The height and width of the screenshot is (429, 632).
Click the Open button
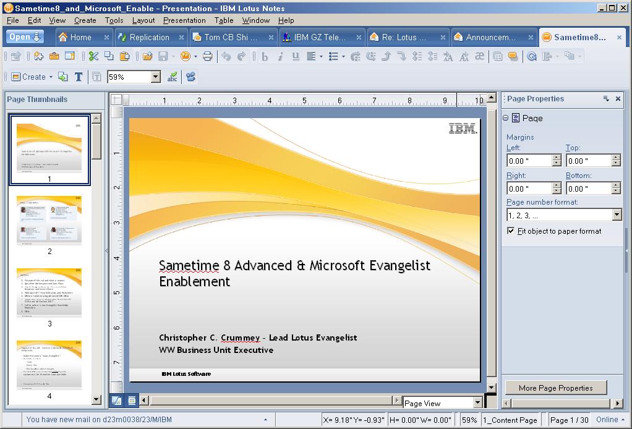25,37
